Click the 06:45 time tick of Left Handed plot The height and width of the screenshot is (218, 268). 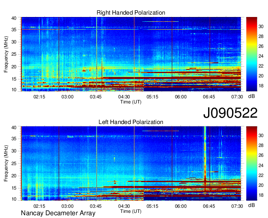coord(209,206)
